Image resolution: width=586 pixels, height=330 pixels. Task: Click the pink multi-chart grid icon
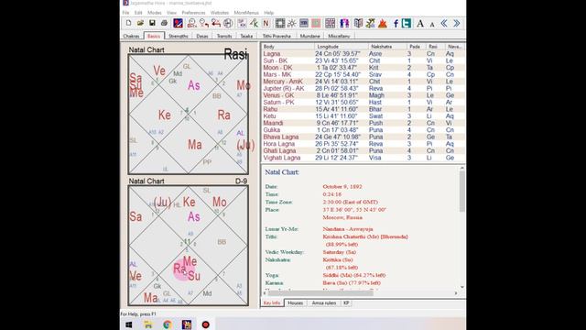[330, 23]
